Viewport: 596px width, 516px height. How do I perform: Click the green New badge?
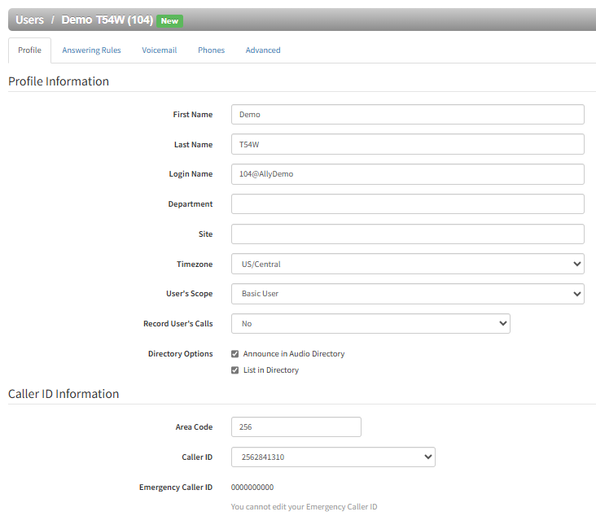pyautogui.click(x=169, y=21)
